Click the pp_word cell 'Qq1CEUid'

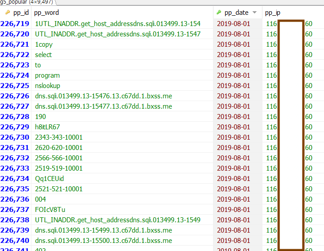pos(122,179)
